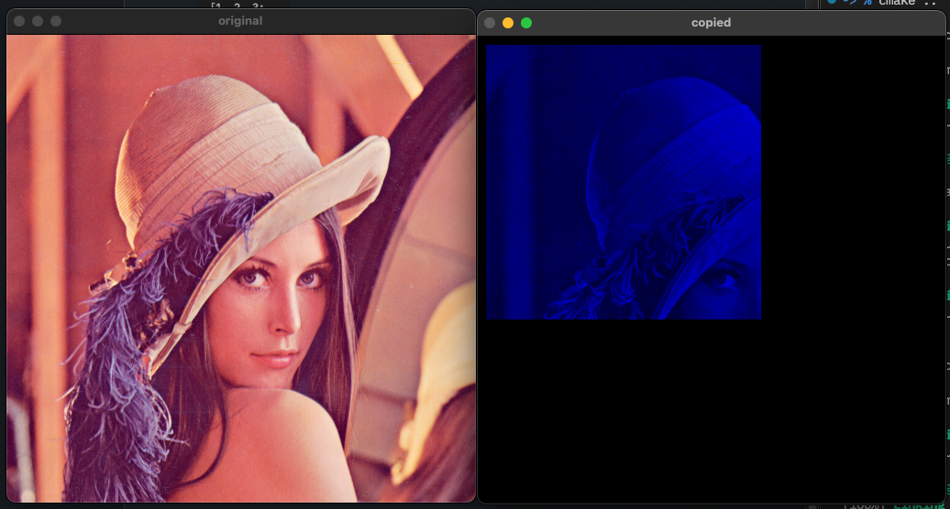Click the blue-tinted image in copied window

(623, 182)
